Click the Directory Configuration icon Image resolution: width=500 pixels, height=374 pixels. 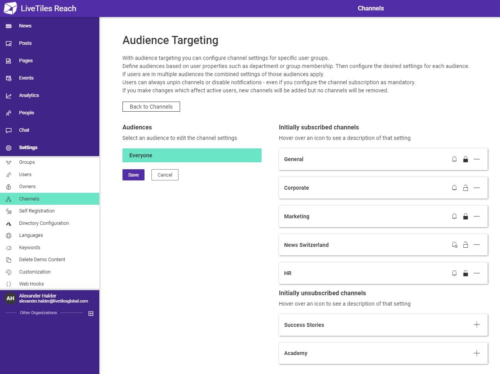pyautogui.click(x=9, y=223)
